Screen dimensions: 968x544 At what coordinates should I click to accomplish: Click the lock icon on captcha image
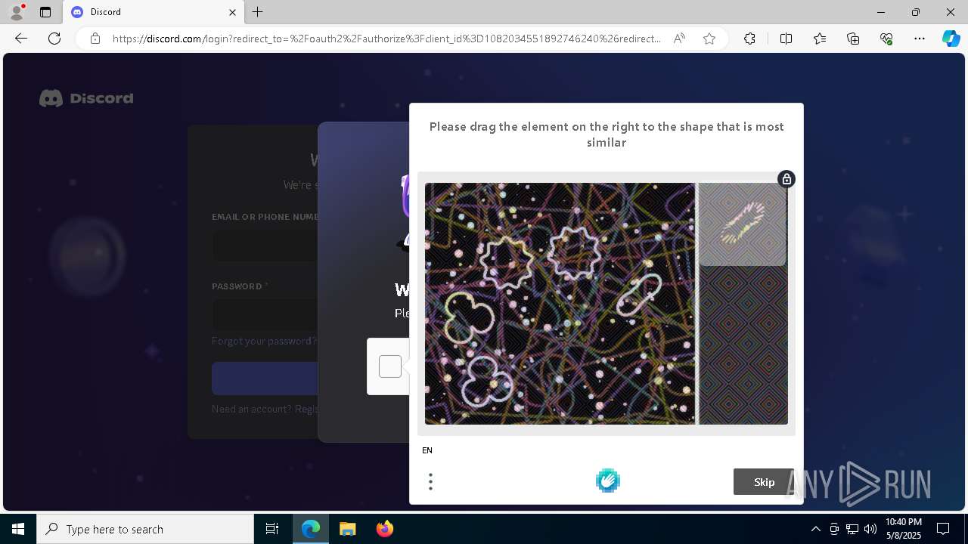pyautogui.click(x=786, y=179)
